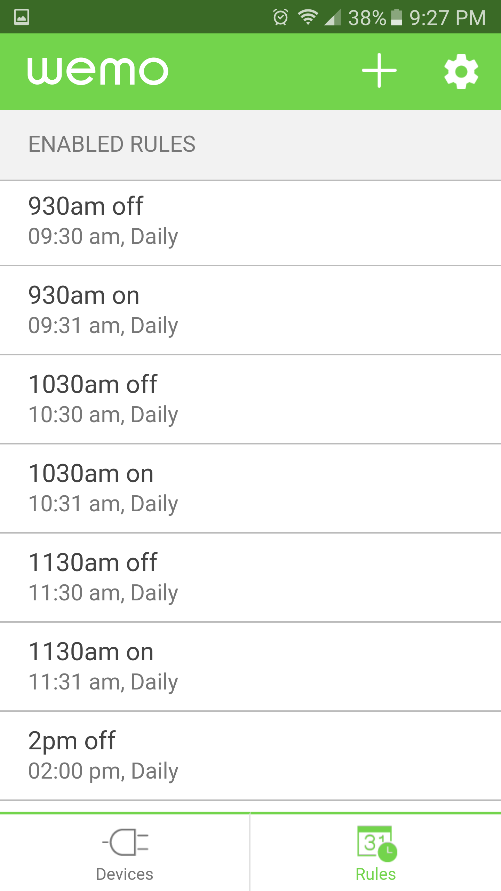This screenshot has width=501, height=891.
Task: Open the 1130am on rule
Action: click(x=250, y=667)
